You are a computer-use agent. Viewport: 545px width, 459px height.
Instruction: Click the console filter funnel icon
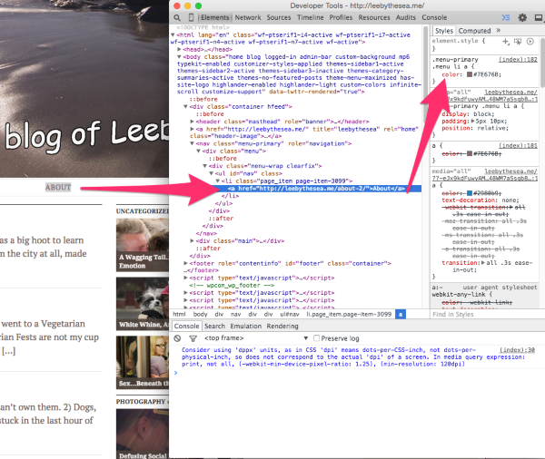click(x=191, y=338)
